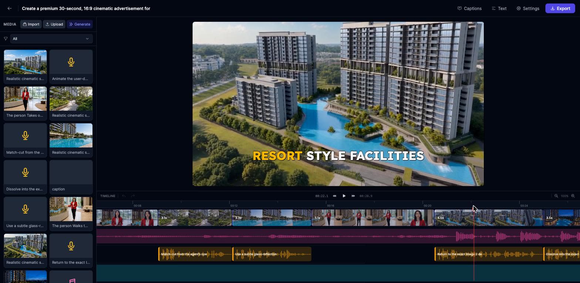Select the 'caption' media item
The width and height of the screenshot is (580, 283).
71,177
